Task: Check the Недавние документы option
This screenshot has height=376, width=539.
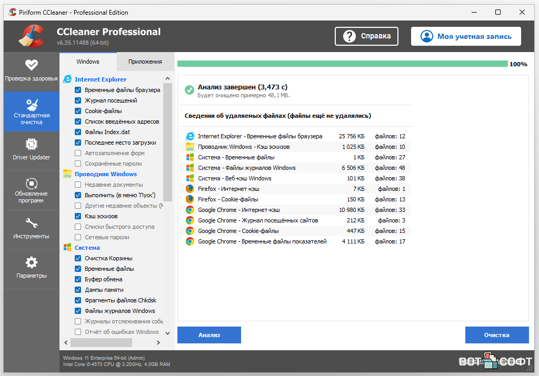Action: click(x=78, y=185)
